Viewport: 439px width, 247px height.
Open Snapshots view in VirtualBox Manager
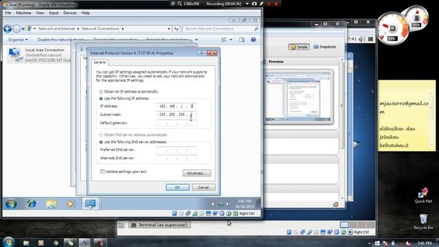(x=324, y=47)
